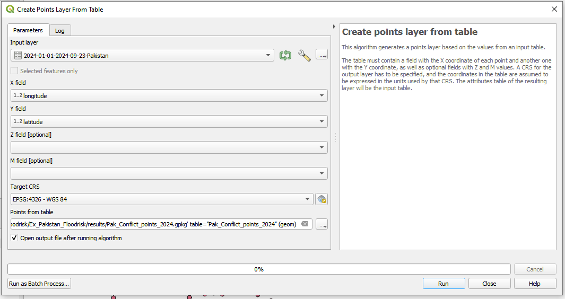Open the CRS selector globe icon
The width and height of the screenshot is (565, 299).
[321, 199]
